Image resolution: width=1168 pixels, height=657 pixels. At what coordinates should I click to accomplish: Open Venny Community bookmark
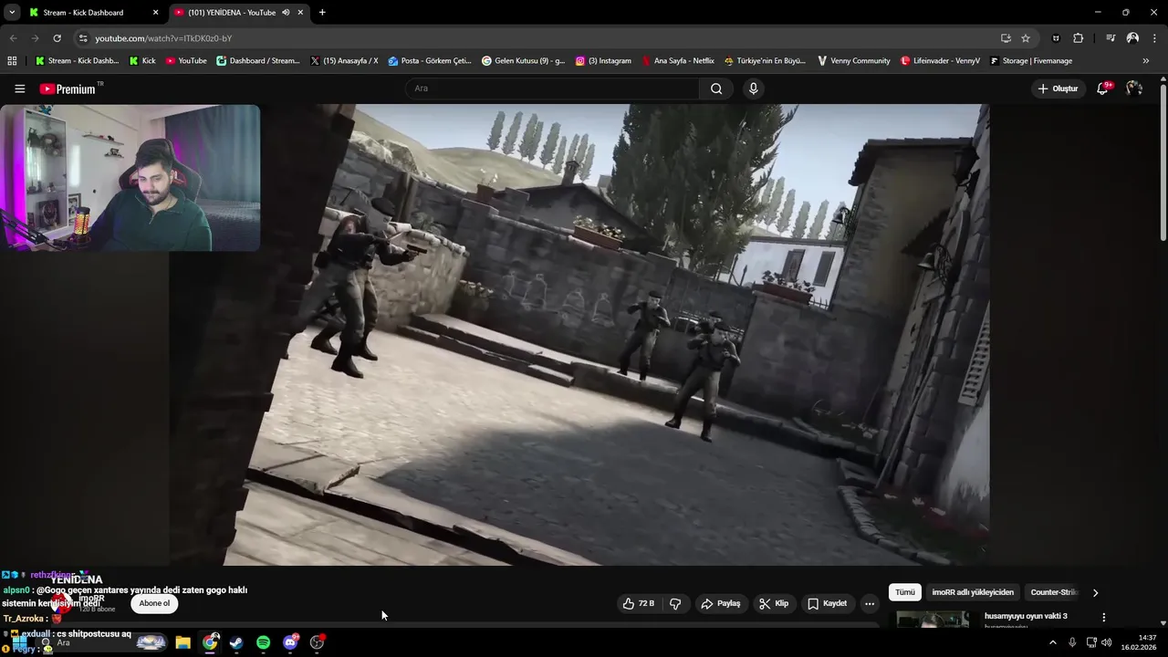click(853, 61)
